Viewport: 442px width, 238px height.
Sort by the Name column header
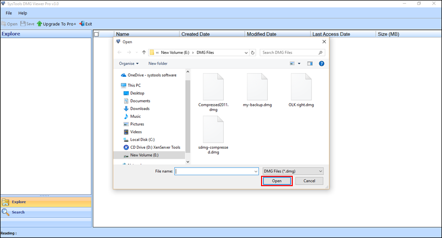(147, 34)
